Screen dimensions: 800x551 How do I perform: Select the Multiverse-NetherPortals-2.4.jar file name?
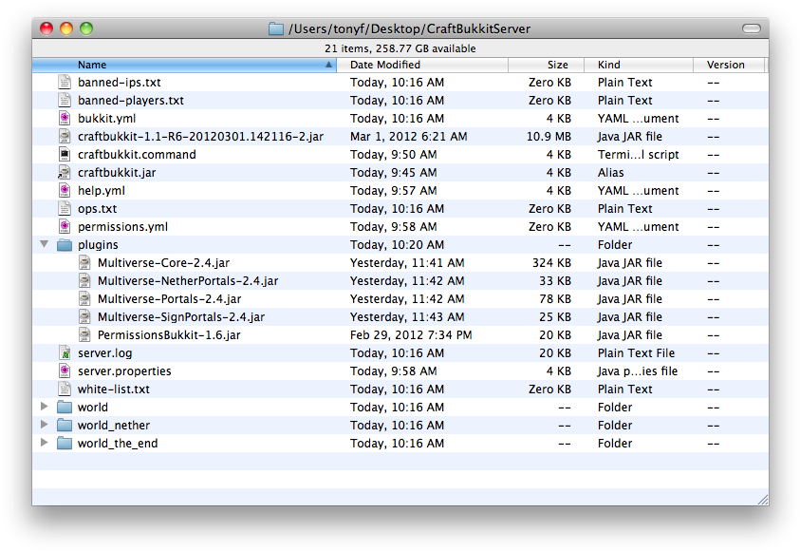click(188, 281)
